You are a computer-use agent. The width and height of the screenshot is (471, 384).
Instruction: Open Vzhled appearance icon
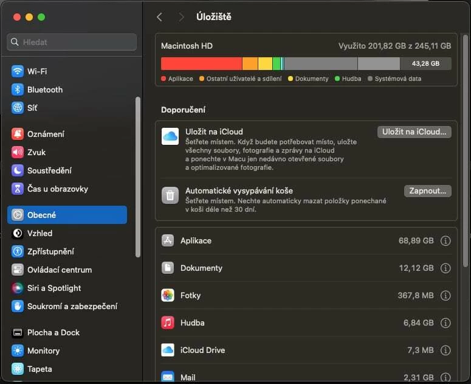(18, 233)
